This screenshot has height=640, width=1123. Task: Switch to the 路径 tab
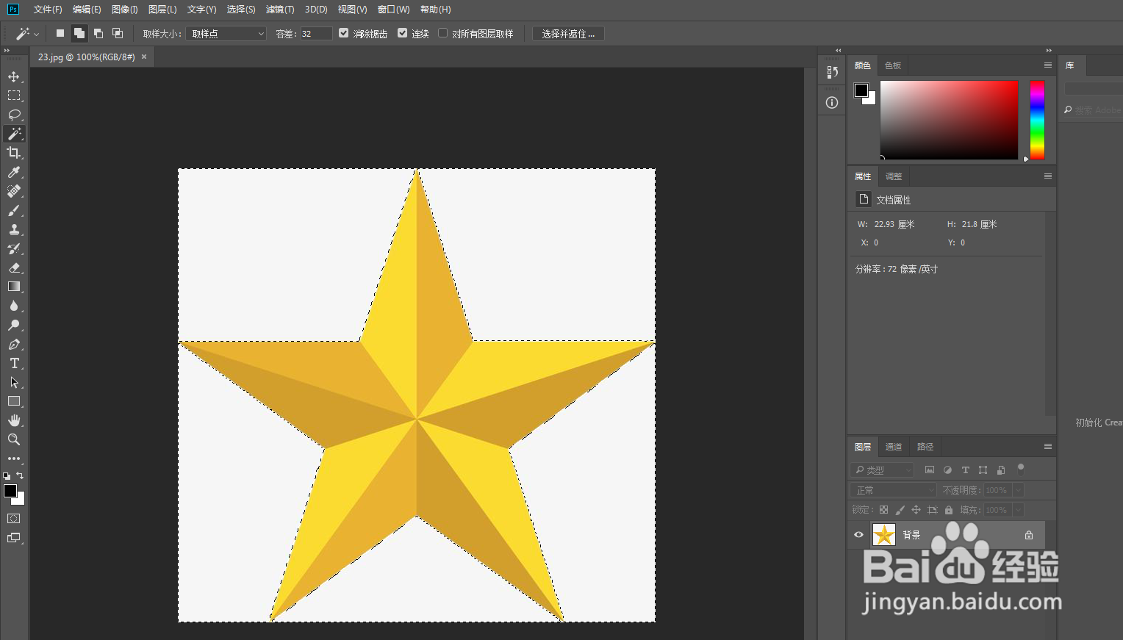[925, 447]
